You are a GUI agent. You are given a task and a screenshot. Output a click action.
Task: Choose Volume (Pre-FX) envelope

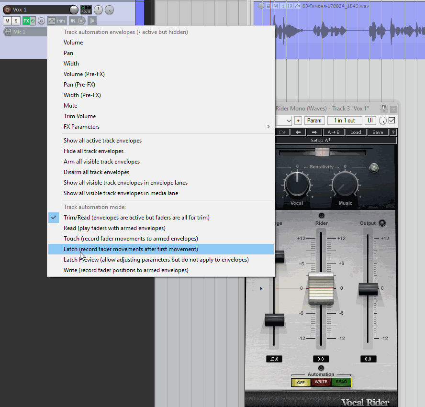click(161, 74)
